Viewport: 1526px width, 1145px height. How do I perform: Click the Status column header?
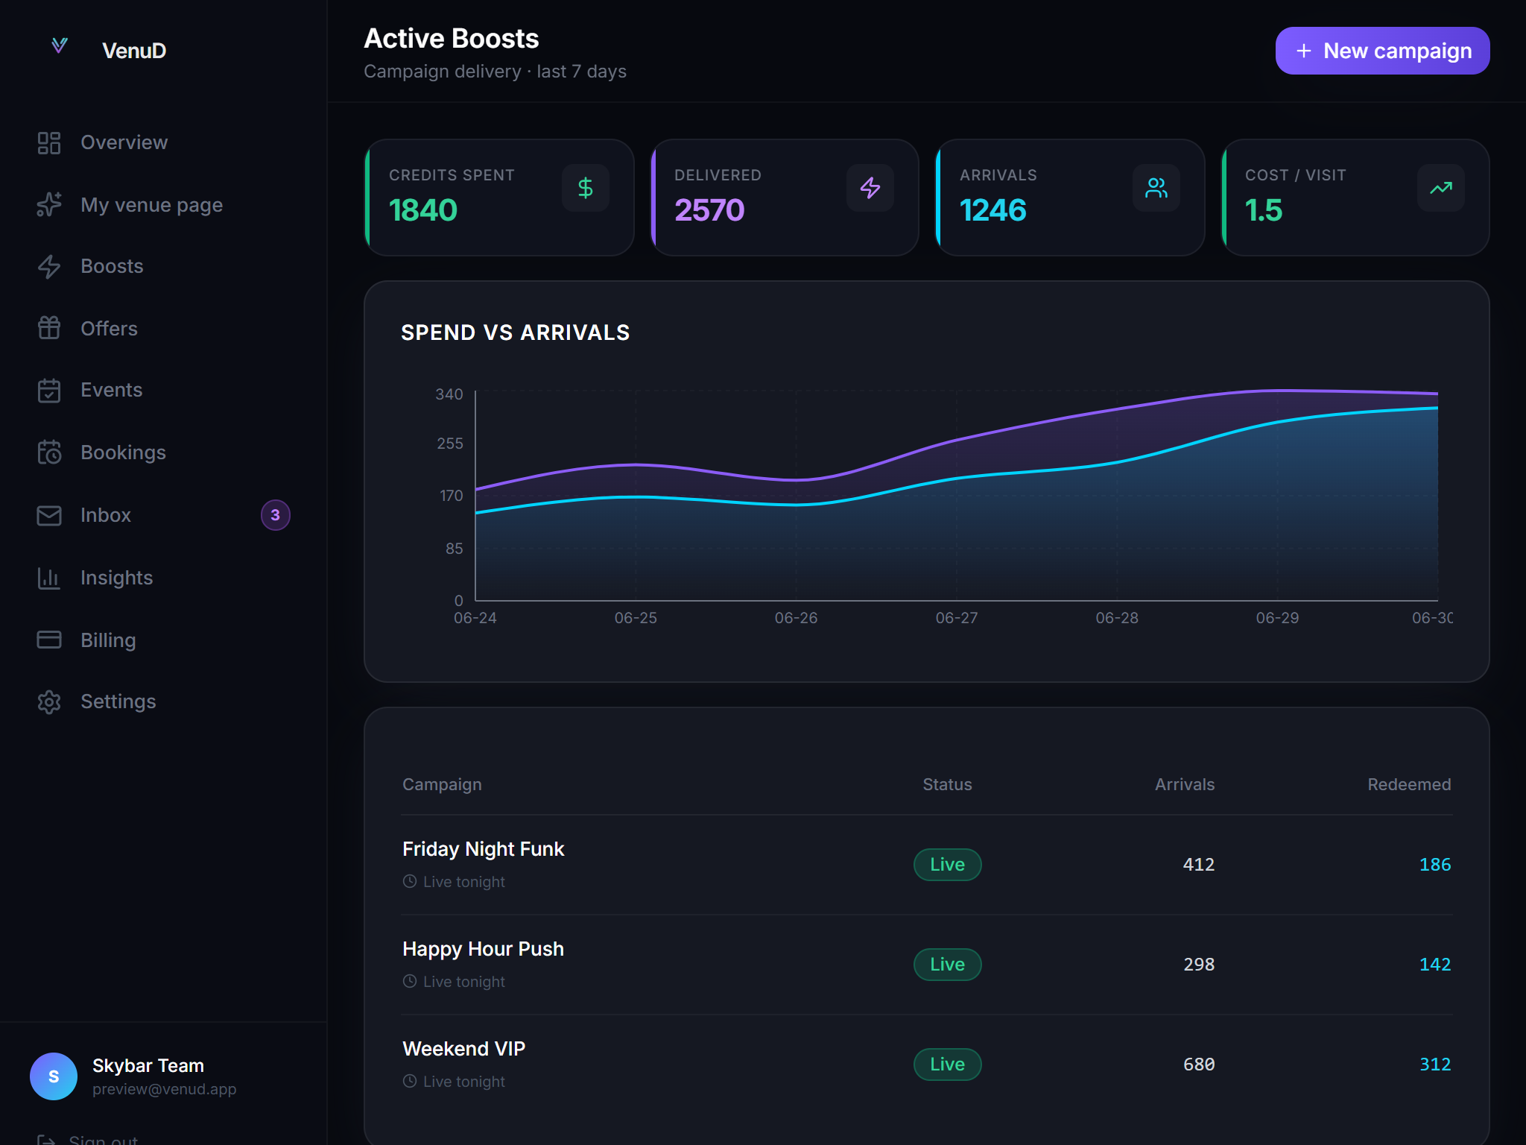948,784
